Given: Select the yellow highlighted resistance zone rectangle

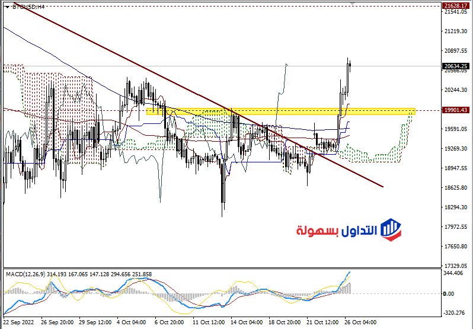Looking at the screenshot, I should [280, 111].
